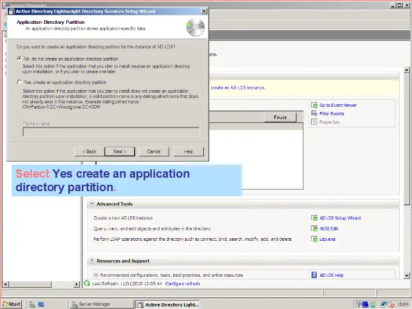Cancel the AD LDS setup wizard
Image resolution: width=412 pixels, height=309 pixels.
point(154,151)
